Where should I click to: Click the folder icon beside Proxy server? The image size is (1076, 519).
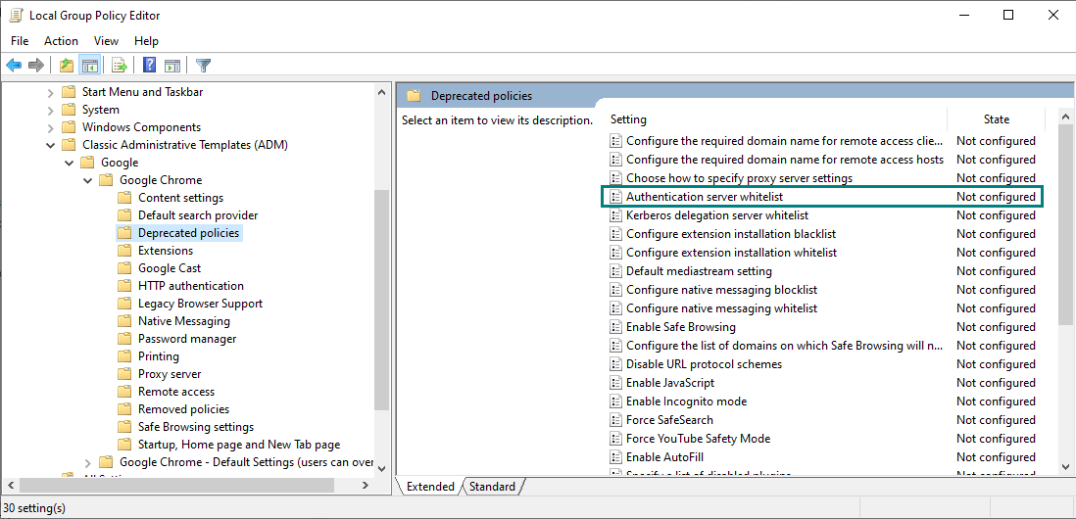click(x=124, y=374)
